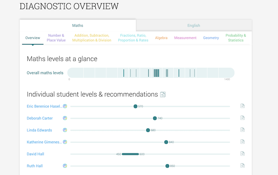This screenshot has width=278, height=175.
Task: Open Deborah Carter's report document icon
Action: [242, 118]
